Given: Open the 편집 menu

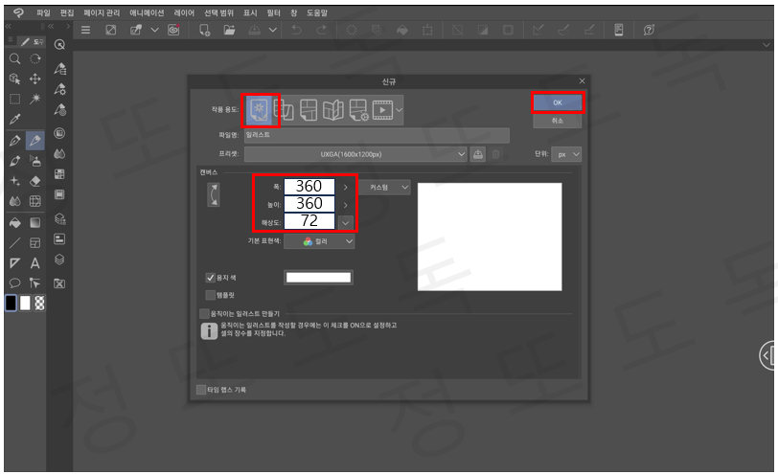Looking at the screenshot, I should (66, 12).
